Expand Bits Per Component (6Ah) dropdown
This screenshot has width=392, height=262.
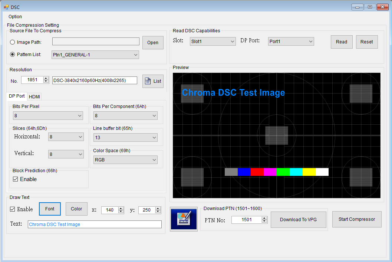click(125, 116)
